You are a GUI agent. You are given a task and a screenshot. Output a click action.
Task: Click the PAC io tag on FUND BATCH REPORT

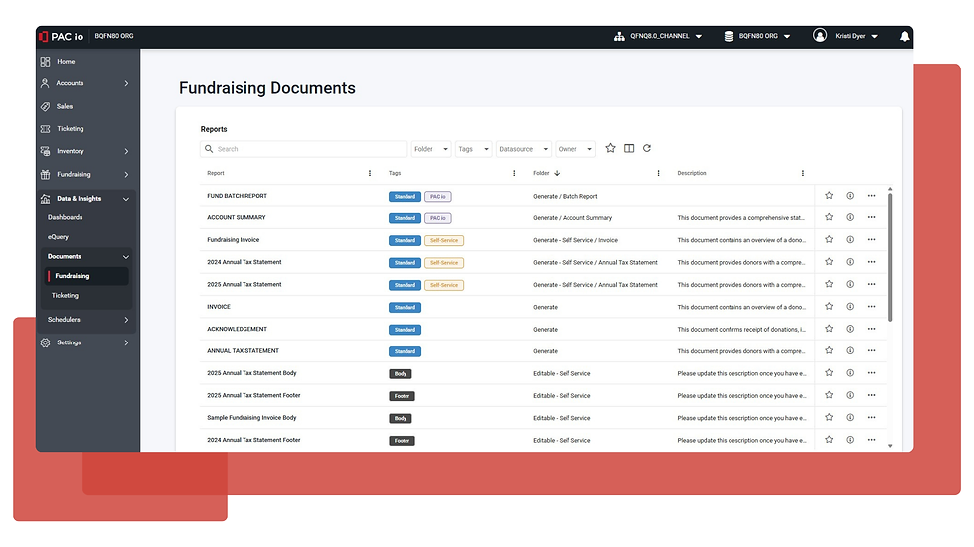coord(438,196)
